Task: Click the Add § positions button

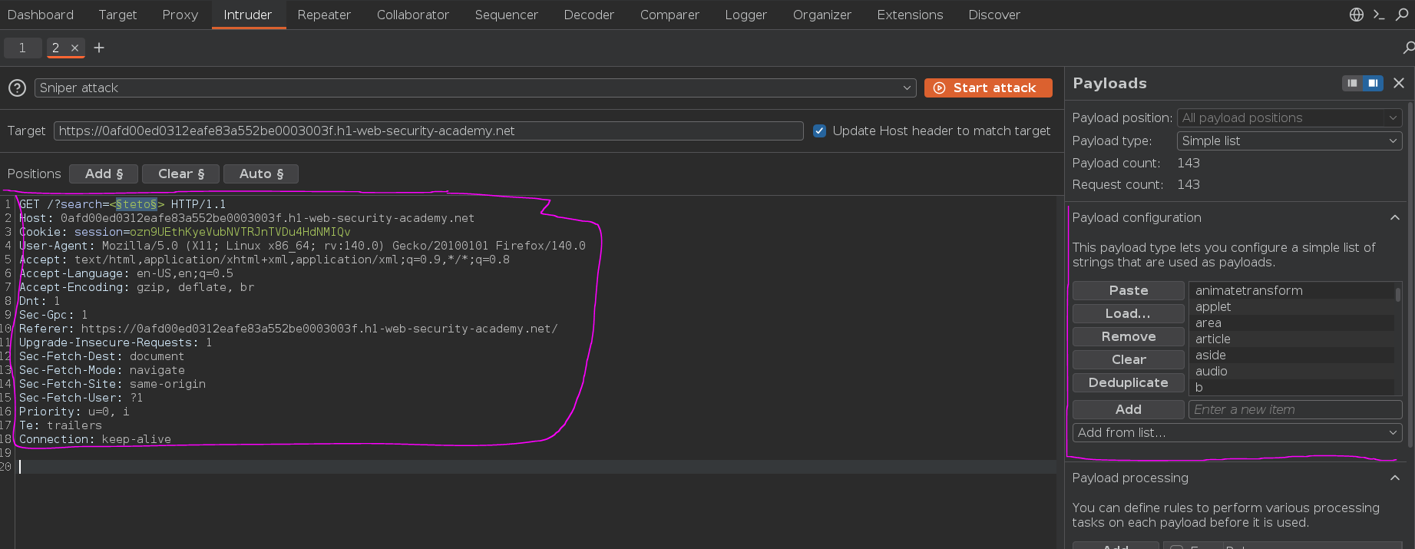Action: (104, 174)
